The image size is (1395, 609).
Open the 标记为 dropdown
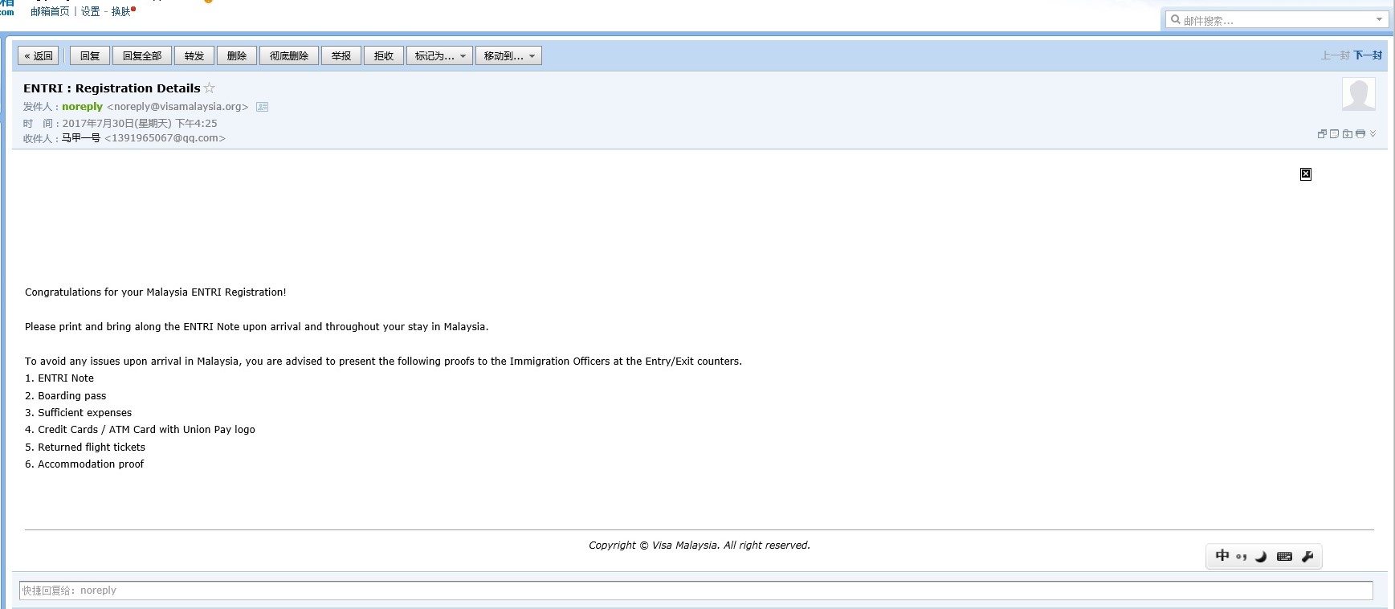(440, 55)
